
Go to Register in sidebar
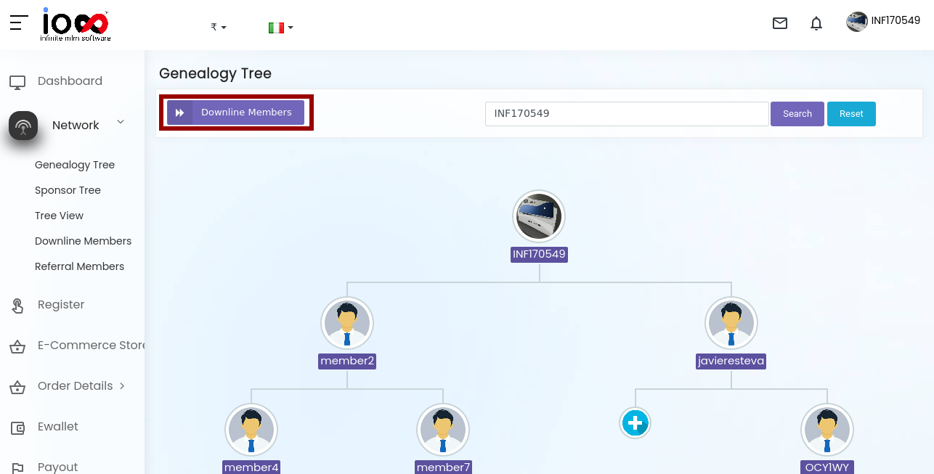click(x=61, y=305)
